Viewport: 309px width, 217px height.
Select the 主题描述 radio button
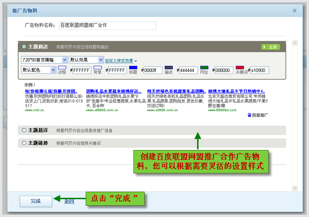pyautogui.click(x=24, y=47)
